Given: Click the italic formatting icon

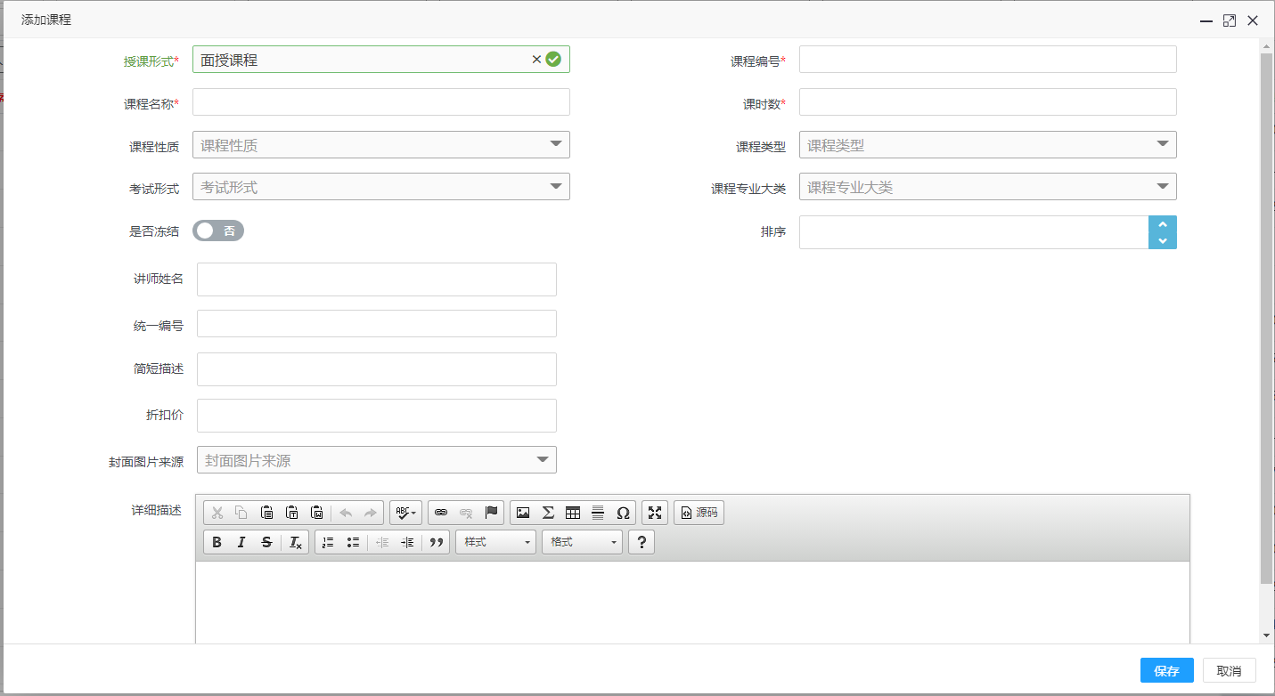Looking at the screenshot, I should (241, 542).
